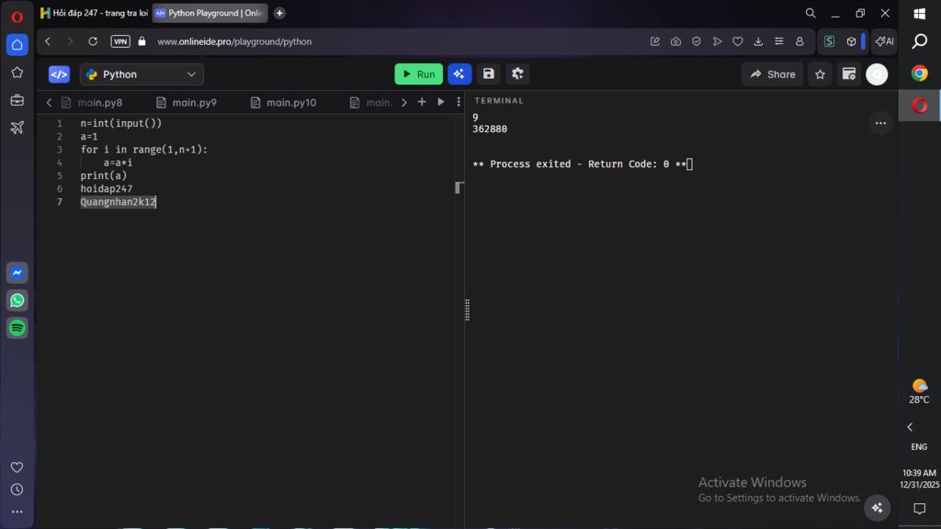Image resolution: width=941 pixels, height=529 pixels.
Task: Click the splitter handle between editor and terminal
Action: pyautogui.click(x=467, y=310)
